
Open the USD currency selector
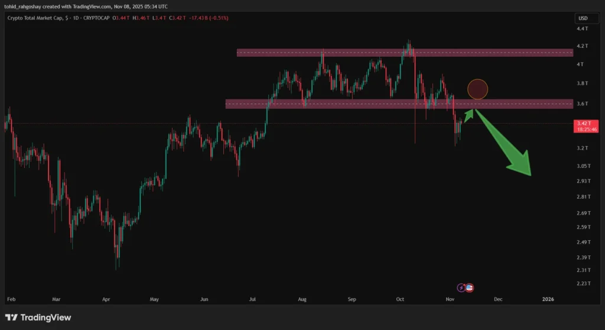tap(582, 18)
